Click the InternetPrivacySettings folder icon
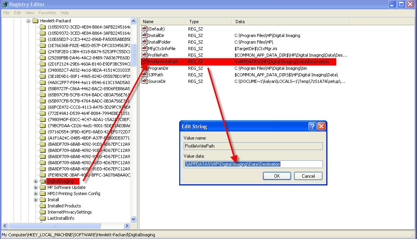This screenshot has height=239, width=417. 42,212
